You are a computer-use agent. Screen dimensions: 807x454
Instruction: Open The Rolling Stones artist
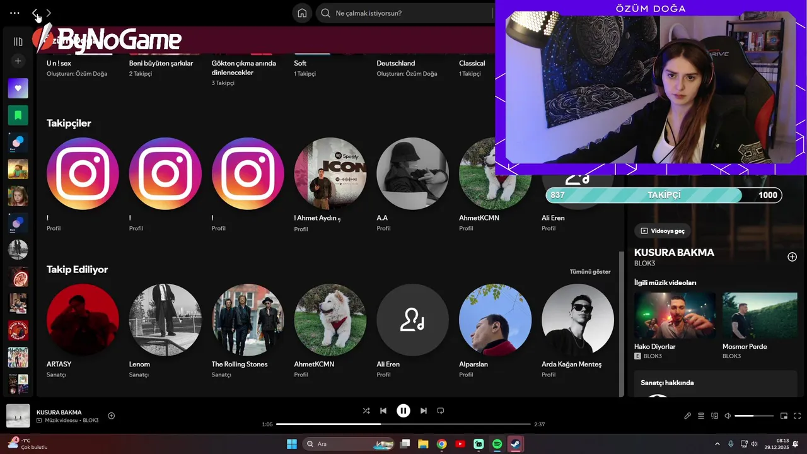(248, 320)
